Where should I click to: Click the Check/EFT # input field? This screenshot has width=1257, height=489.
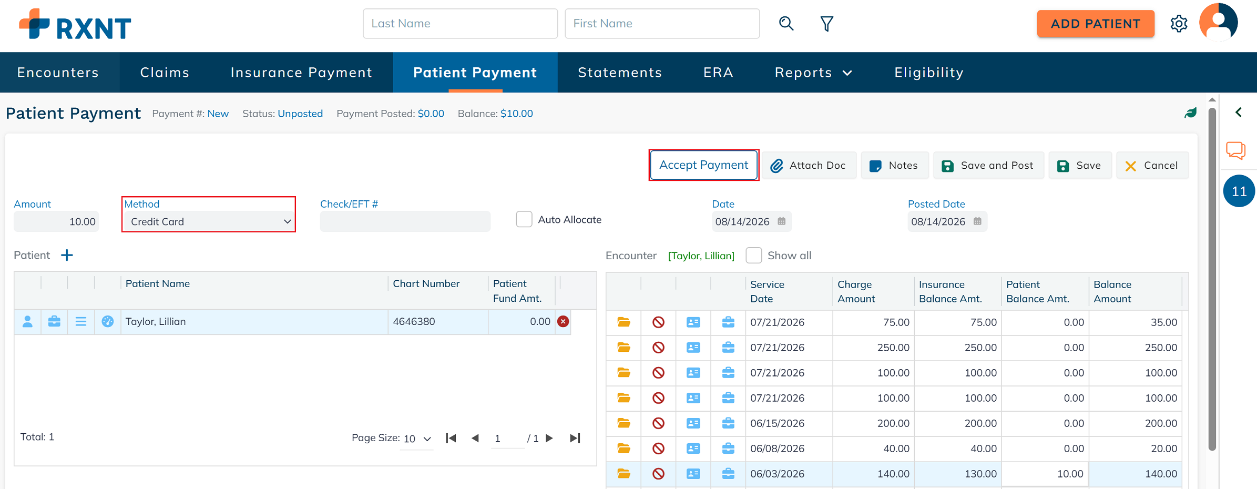[x=405, y=221]
